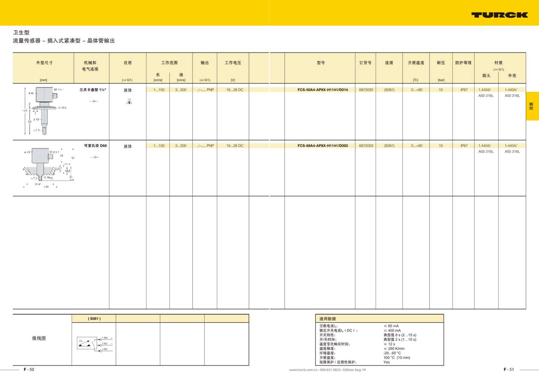Click the 油 sub-header under 工作范围
The width and height of the screenshot is (539, 381).
click(181, 75)
